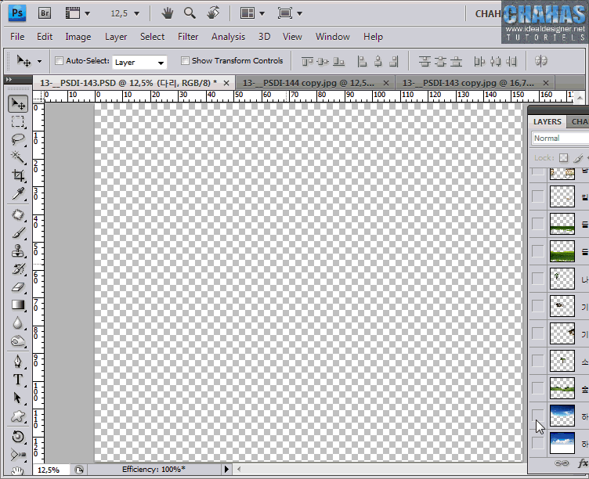Image resolution: width=589 pixels, height=479 pixels.
Task: Toggle visibility of the upper sky layer
Action: [x=537, y=415]
